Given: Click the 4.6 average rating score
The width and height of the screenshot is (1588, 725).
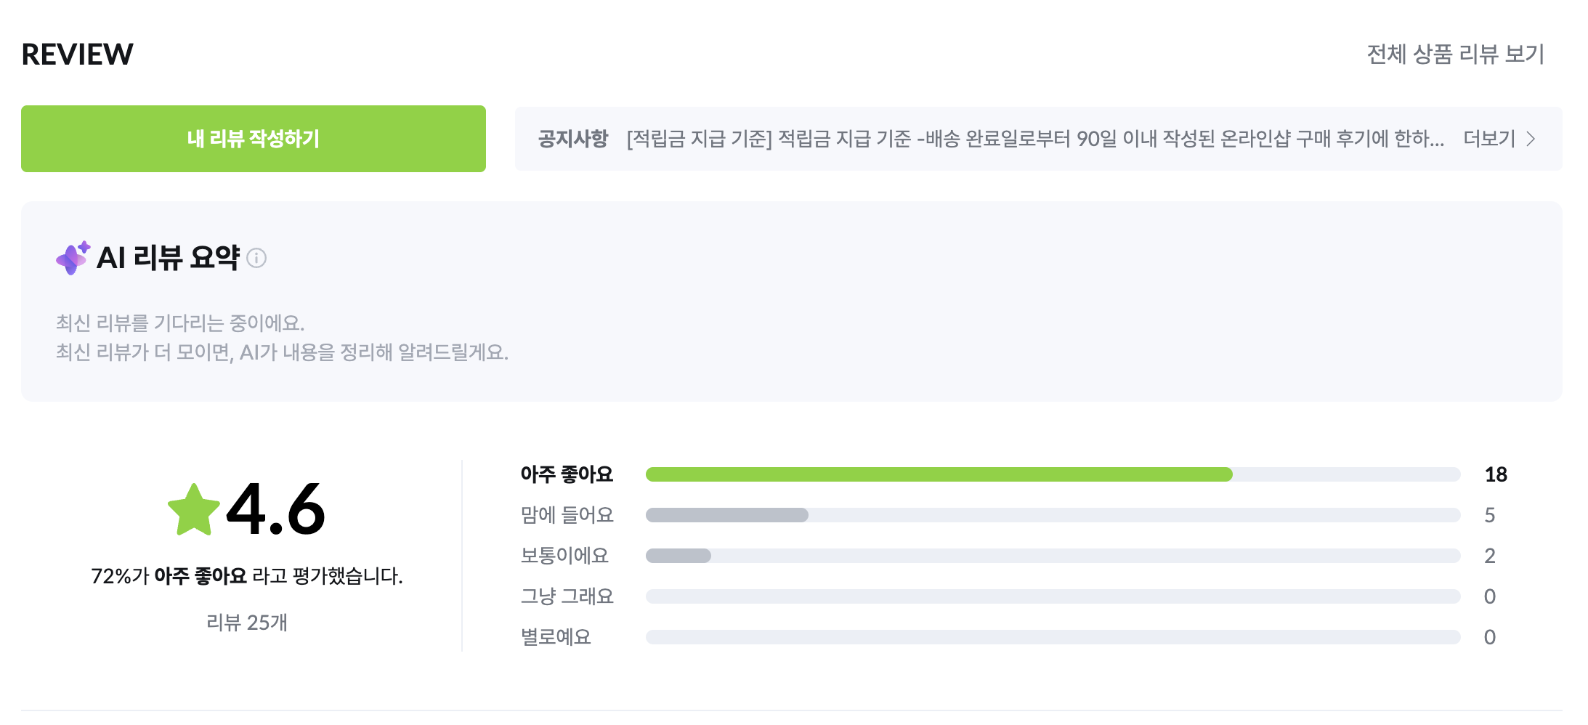Looking at the screenshot, I should click(276, 510).
